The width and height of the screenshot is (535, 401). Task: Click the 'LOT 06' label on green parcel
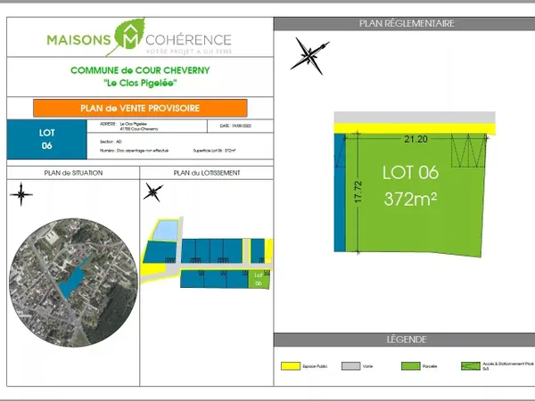tap(410, 172)
